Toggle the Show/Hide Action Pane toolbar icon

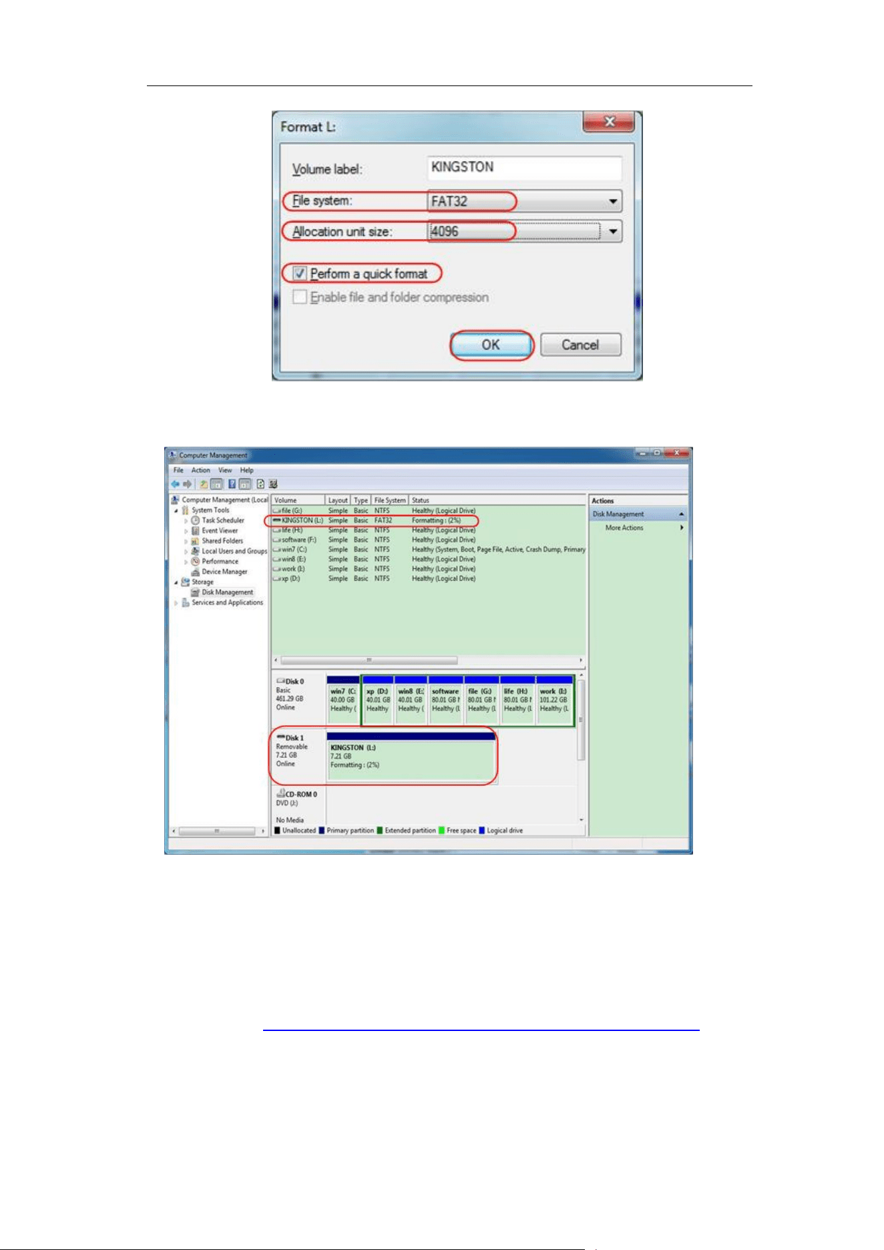click(x=245, y=484)
